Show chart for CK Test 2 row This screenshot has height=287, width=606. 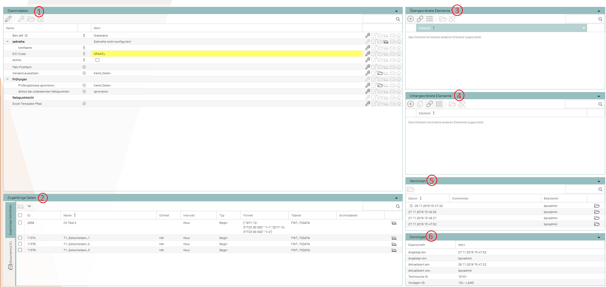(394, 223)
